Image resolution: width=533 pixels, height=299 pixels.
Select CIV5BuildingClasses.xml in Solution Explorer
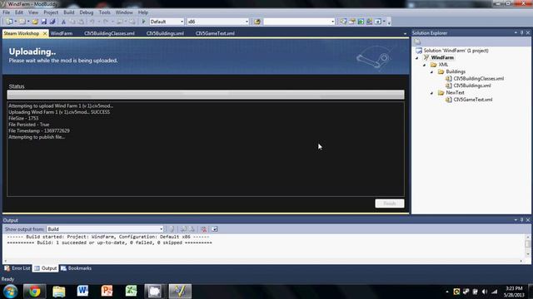pos(478,79)
